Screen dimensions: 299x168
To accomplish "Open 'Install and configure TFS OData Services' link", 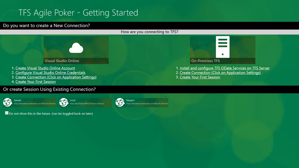I will [225, 68].
